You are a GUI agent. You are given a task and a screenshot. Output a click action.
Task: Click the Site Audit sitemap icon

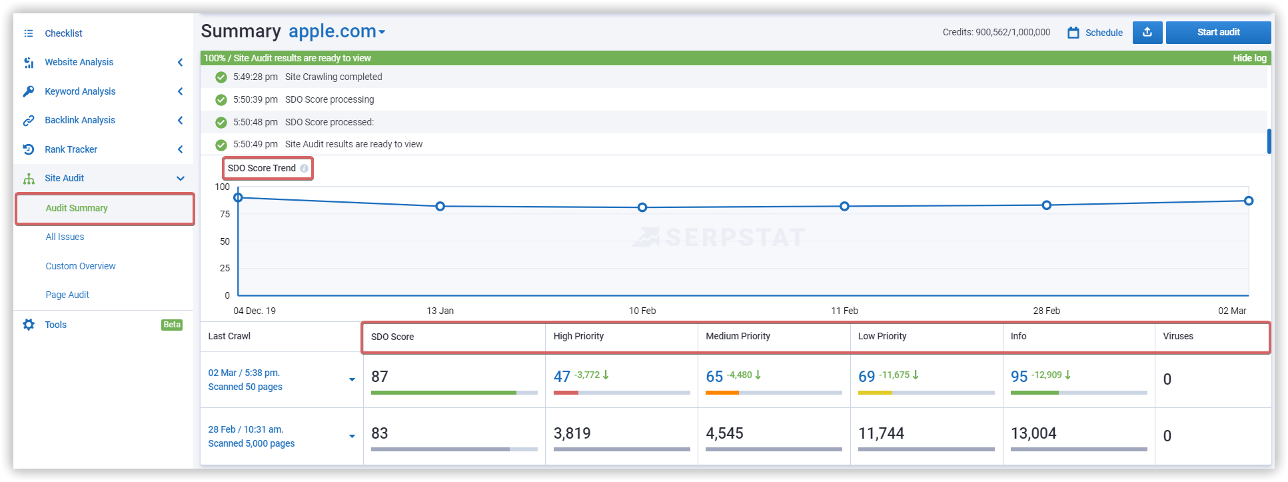click(29, 179)
